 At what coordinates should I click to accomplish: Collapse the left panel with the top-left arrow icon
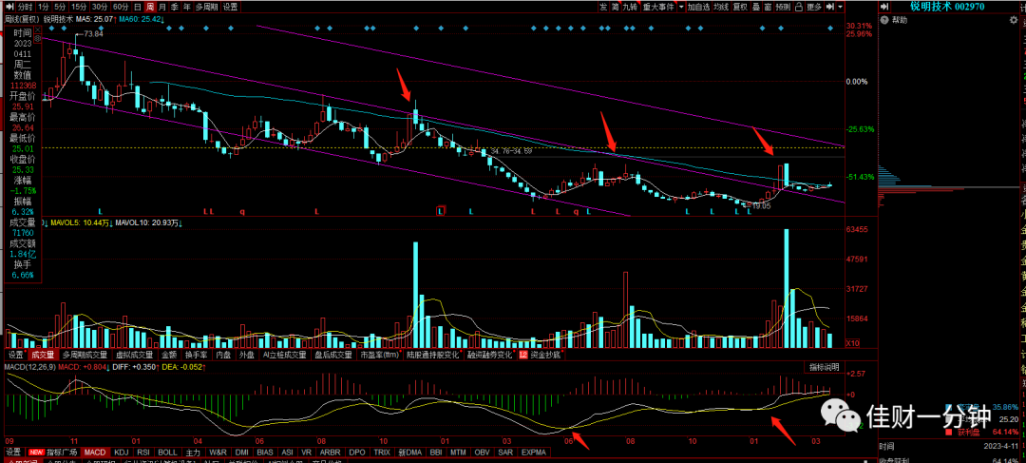pyautogui.click(x=9, y=7)
